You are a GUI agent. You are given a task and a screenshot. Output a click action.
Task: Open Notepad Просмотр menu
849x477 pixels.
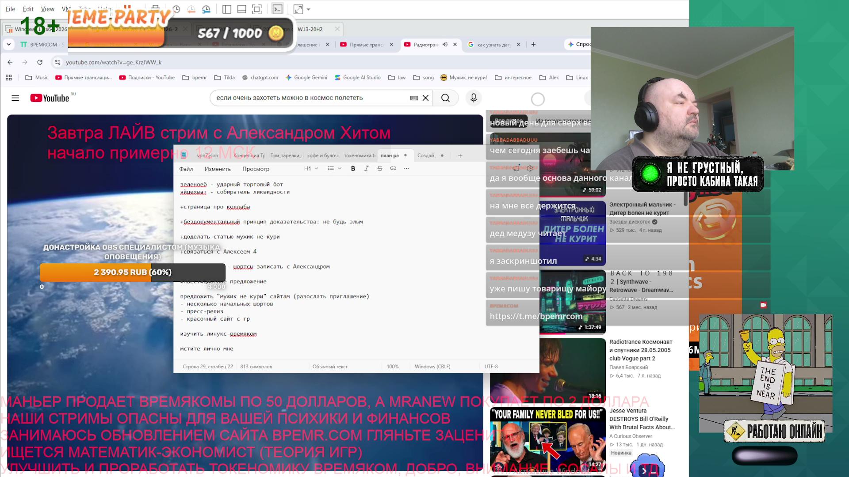click(256, 169)
